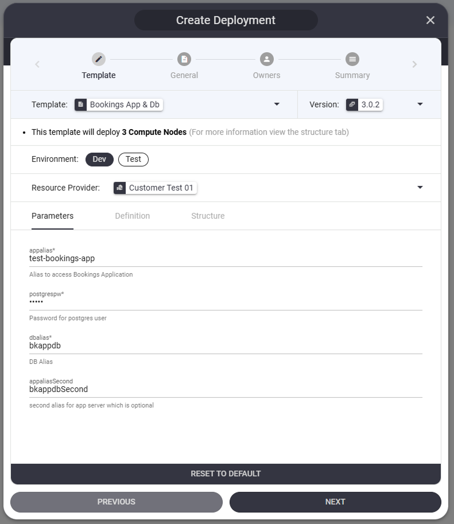Click the Owners step person icon

pyautogui.click(x=267, y=59)
